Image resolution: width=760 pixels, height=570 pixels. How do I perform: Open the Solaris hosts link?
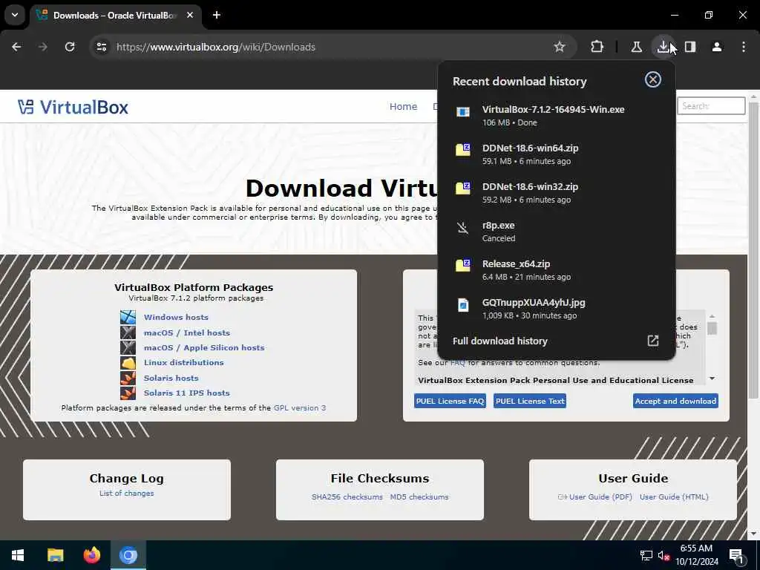click(171, 378)
